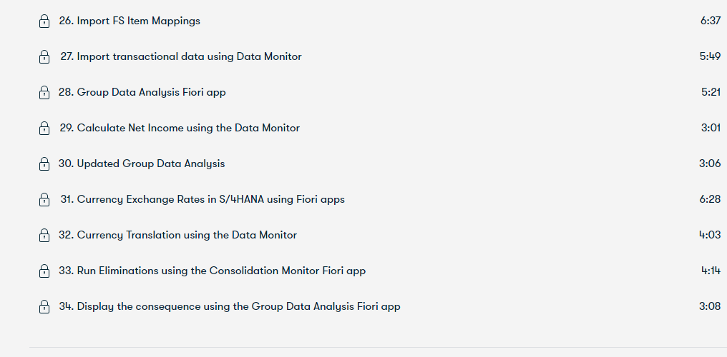Open Import transactional data using Data Monitor

point(181,56)
